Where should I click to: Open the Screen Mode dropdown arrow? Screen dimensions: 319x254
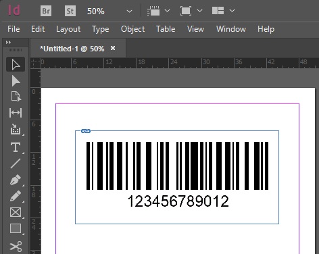(x=199, y=11)
